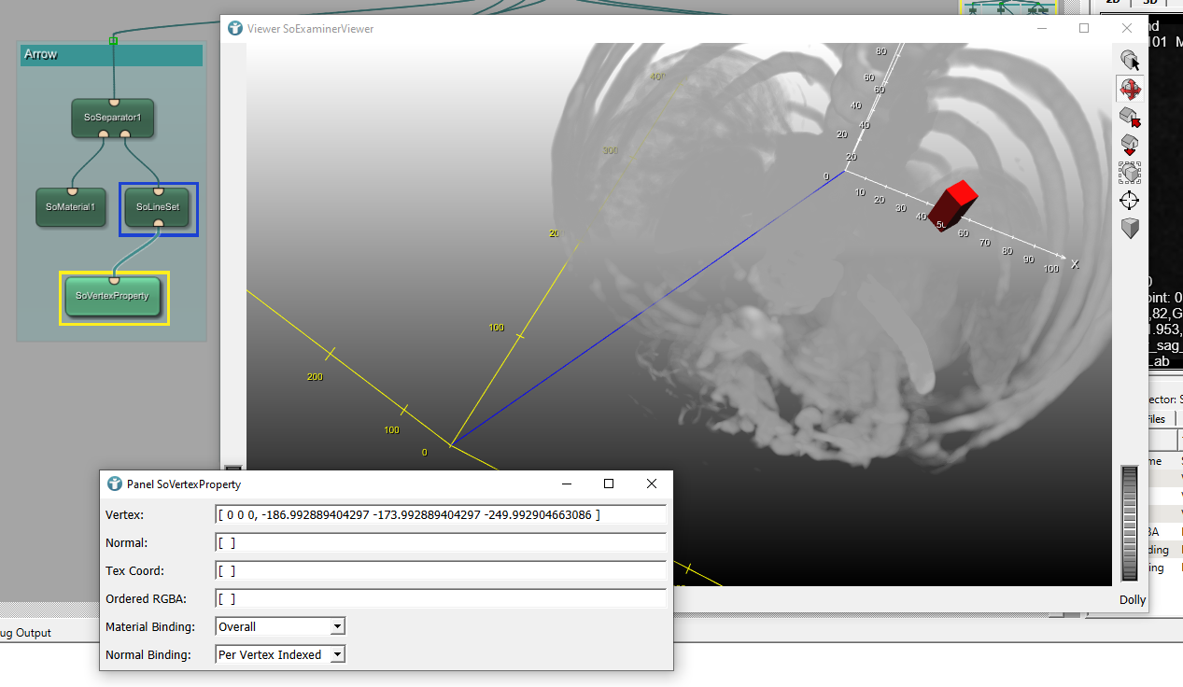
Task: Toggle perspective/orthographic camera cube
Action: coord(1130,229)
